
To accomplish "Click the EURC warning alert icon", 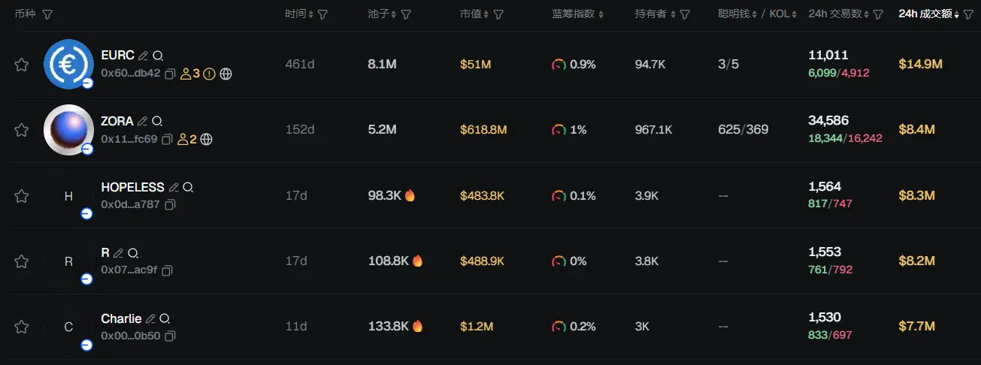I will point(210,74).
